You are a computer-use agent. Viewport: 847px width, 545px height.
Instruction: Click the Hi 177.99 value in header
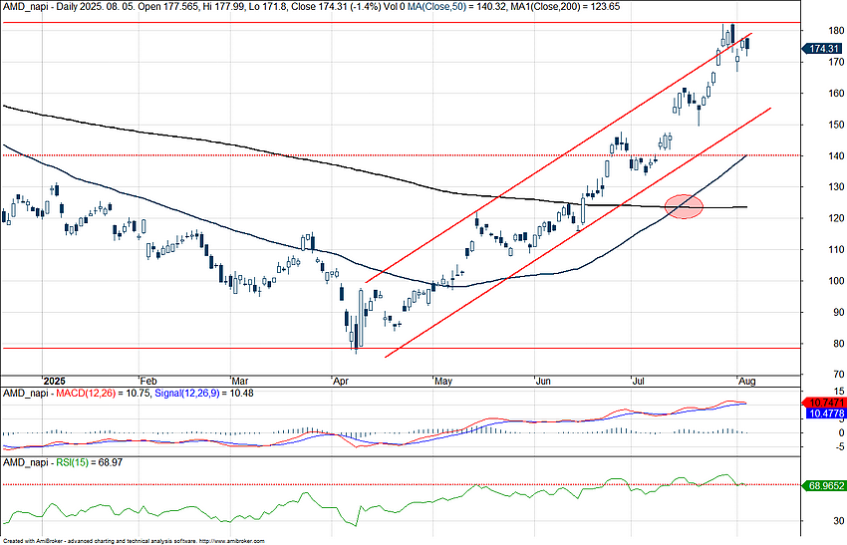click(224, 7)
